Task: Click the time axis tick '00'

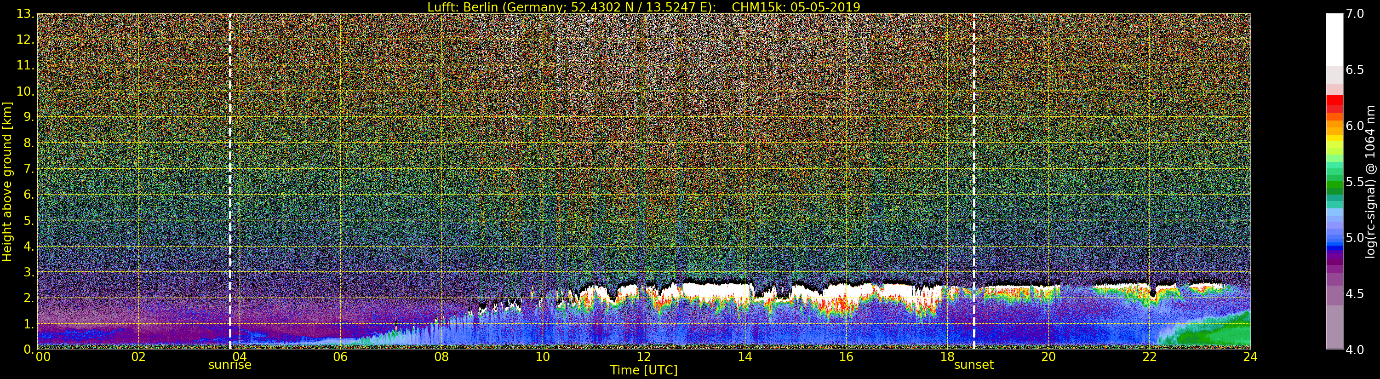Action: [43, 356]
